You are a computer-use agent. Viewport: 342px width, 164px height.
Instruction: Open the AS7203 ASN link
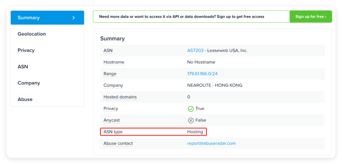[195, 50]
